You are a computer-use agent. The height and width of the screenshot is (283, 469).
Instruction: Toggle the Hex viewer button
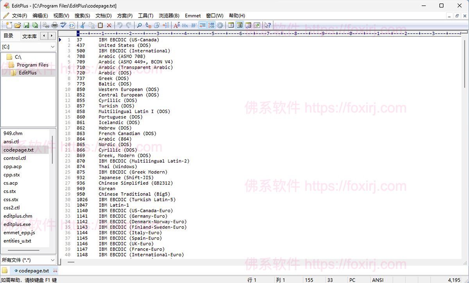tap(185, 25)
